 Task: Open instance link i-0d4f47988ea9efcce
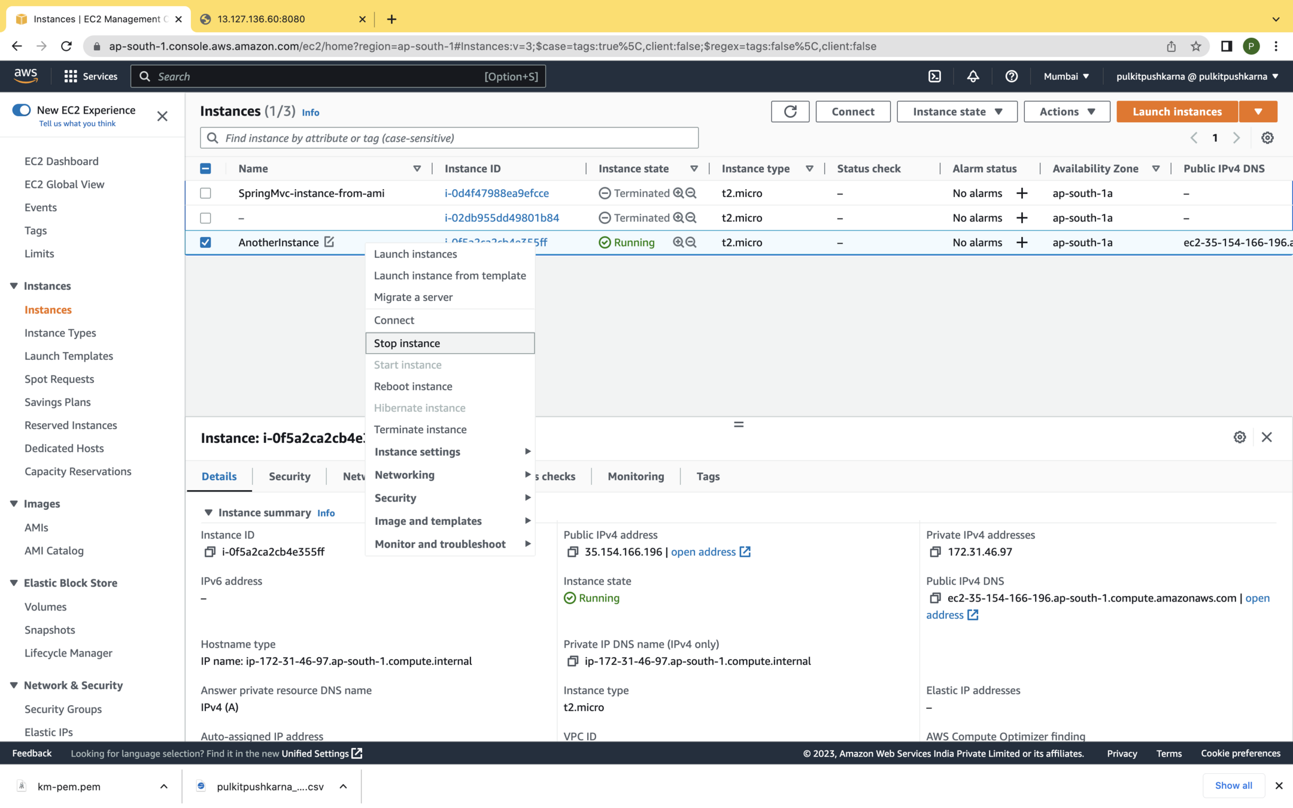coord(496,193)
